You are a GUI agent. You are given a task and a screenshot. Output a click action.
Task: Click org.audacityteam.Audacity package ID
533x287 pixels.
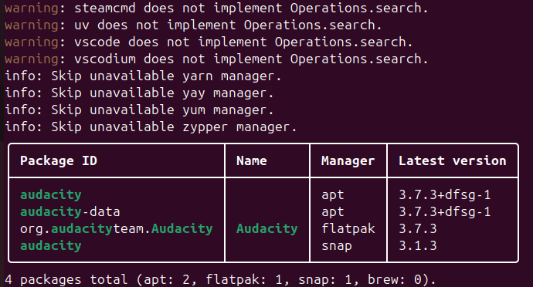[x=116, y=229]
